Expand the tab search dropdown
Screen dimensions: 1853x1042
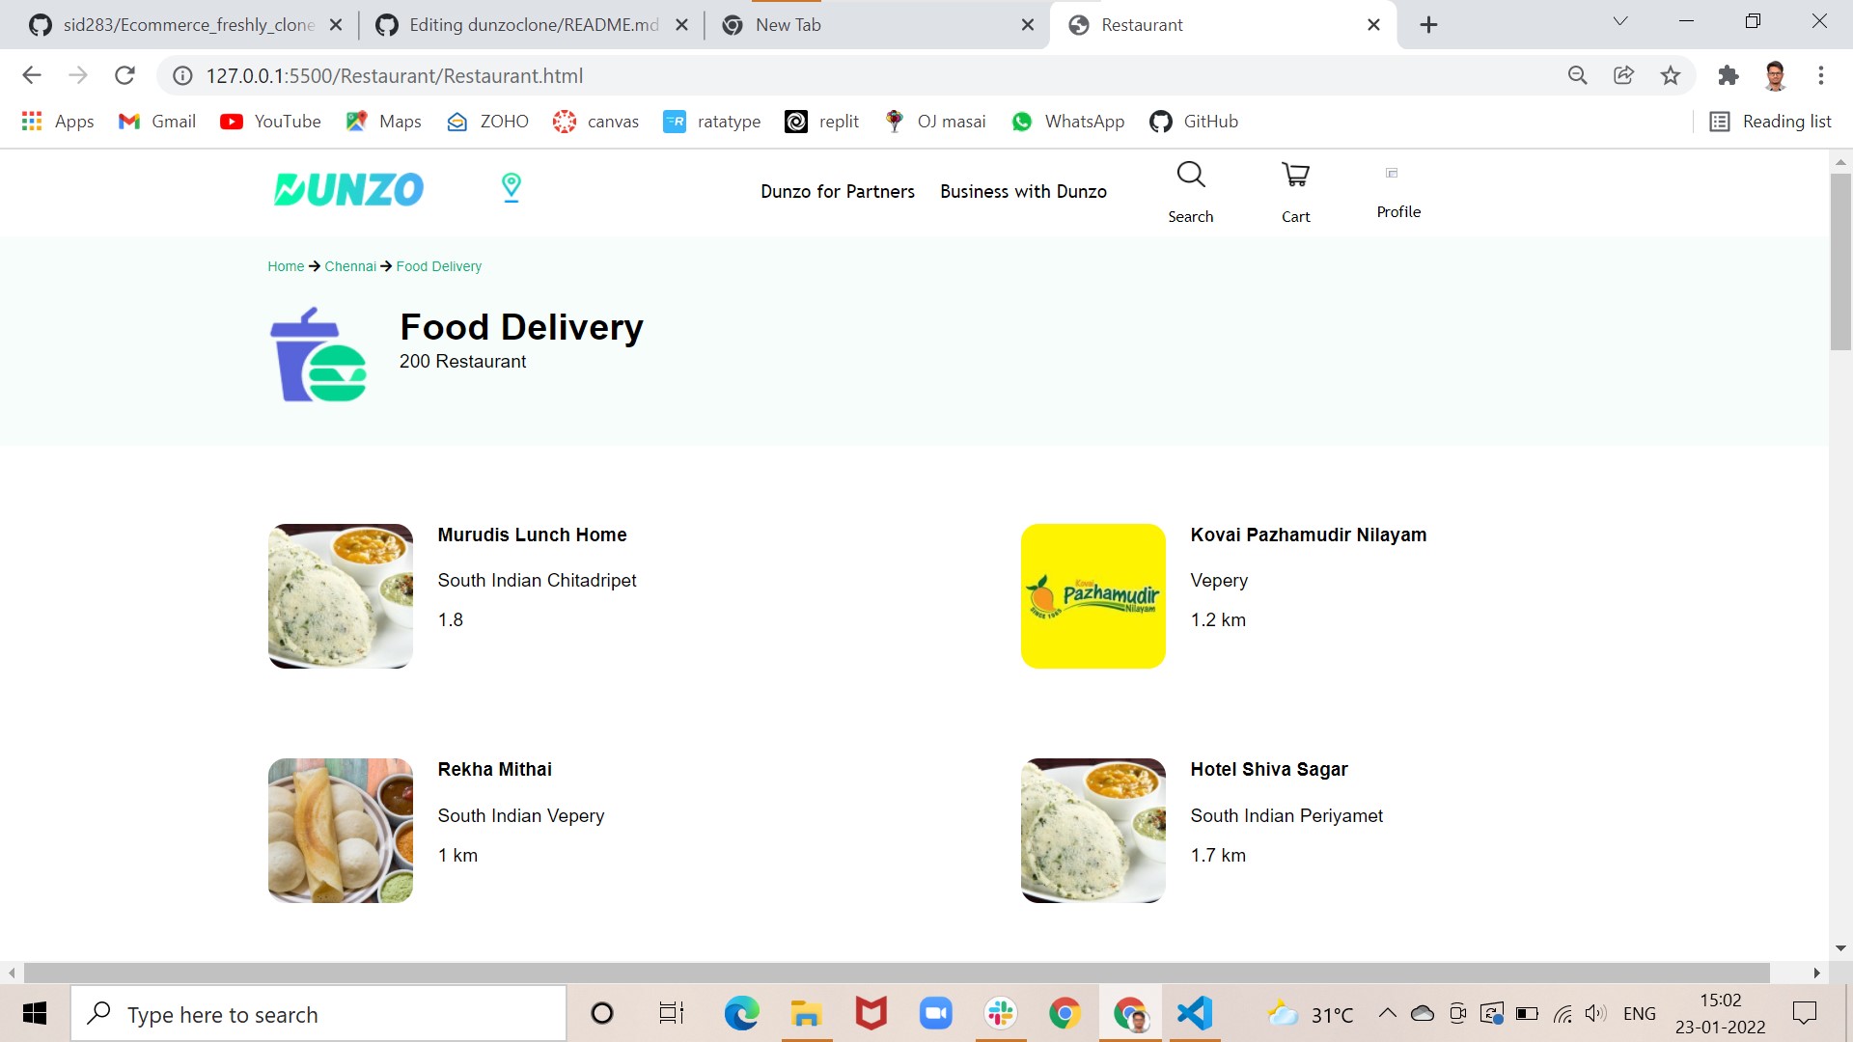point(1619,20)
